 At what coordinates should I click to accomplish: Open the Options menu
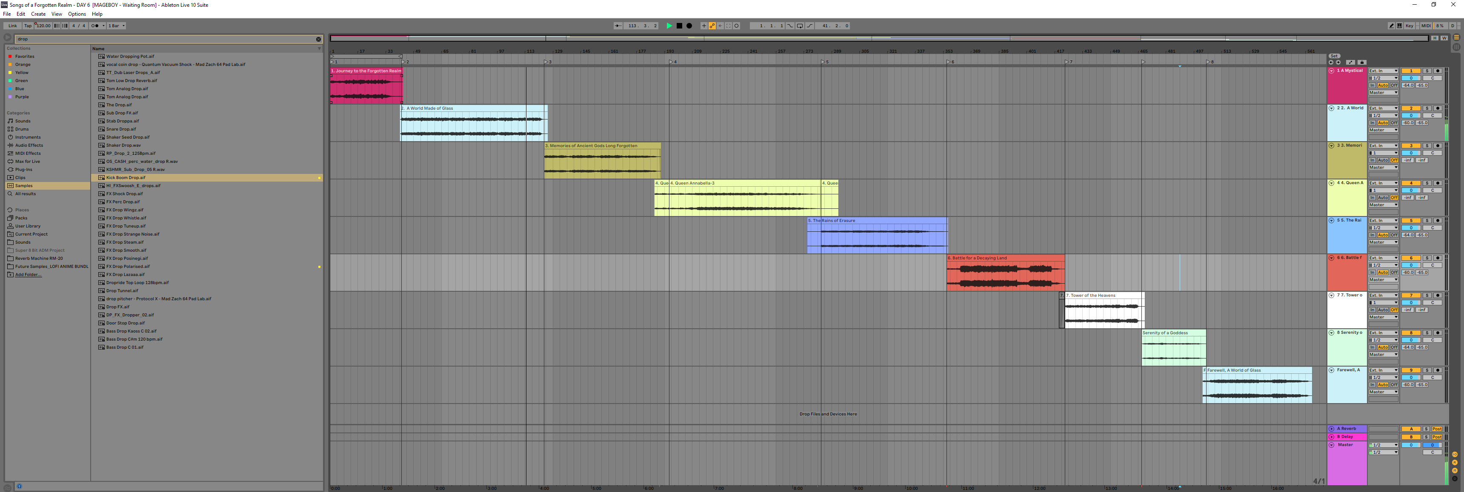77,14
